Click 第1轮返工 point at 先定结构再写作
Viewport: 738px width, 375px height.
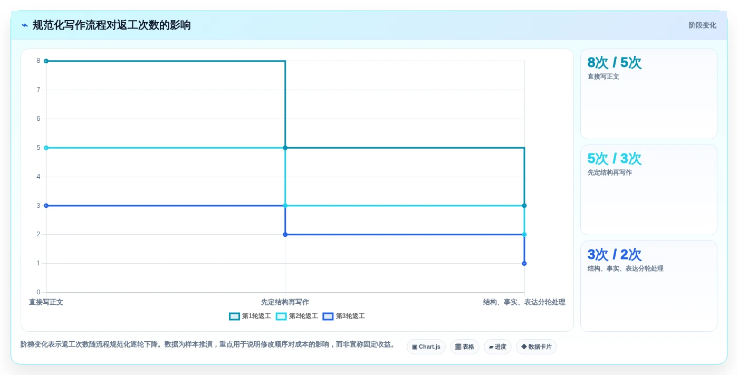285,148
